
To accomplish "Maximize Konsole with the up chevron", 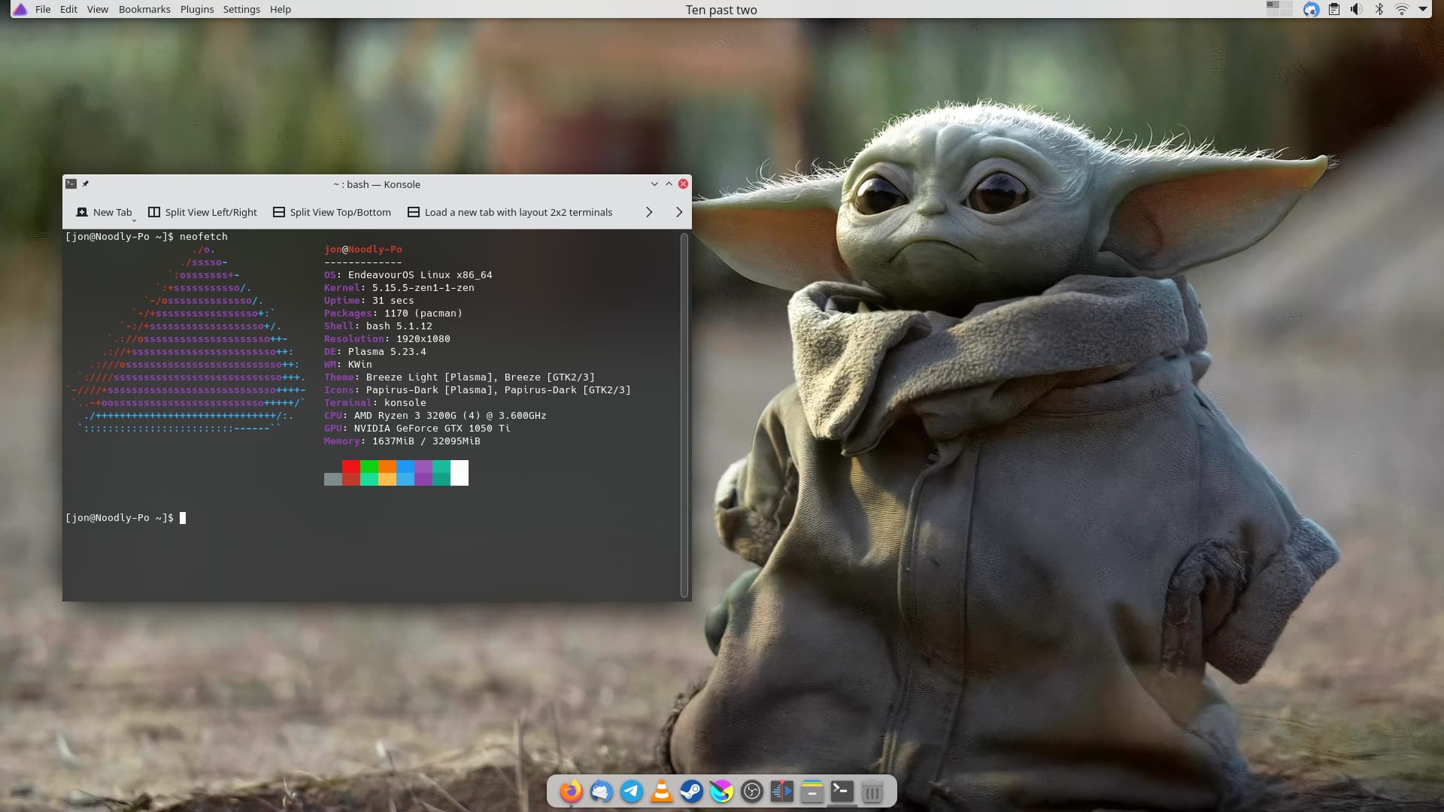I will 669,183.
